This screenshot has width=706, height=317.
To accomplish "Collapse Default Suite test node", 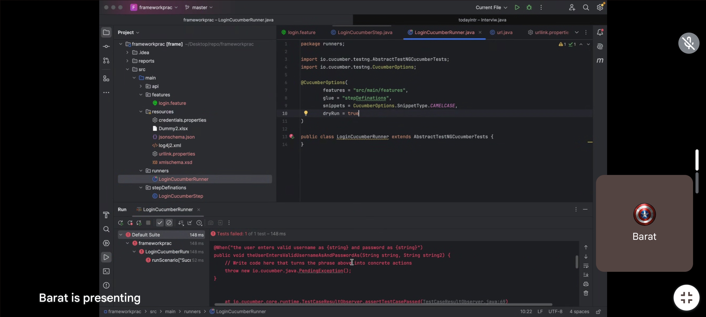I will pyautogui.click(x=121, y=235).
